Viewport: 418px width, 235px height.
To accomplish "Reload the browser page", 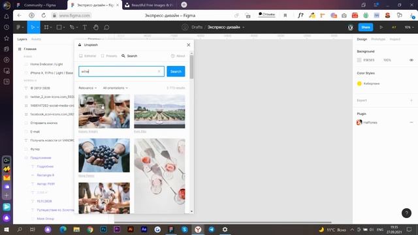I will pos(44,16).
